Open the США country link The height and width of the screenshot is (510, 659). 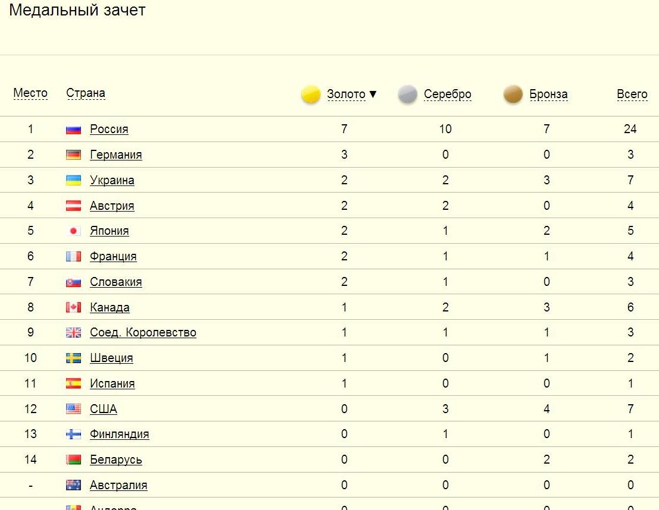click(103, 410)
